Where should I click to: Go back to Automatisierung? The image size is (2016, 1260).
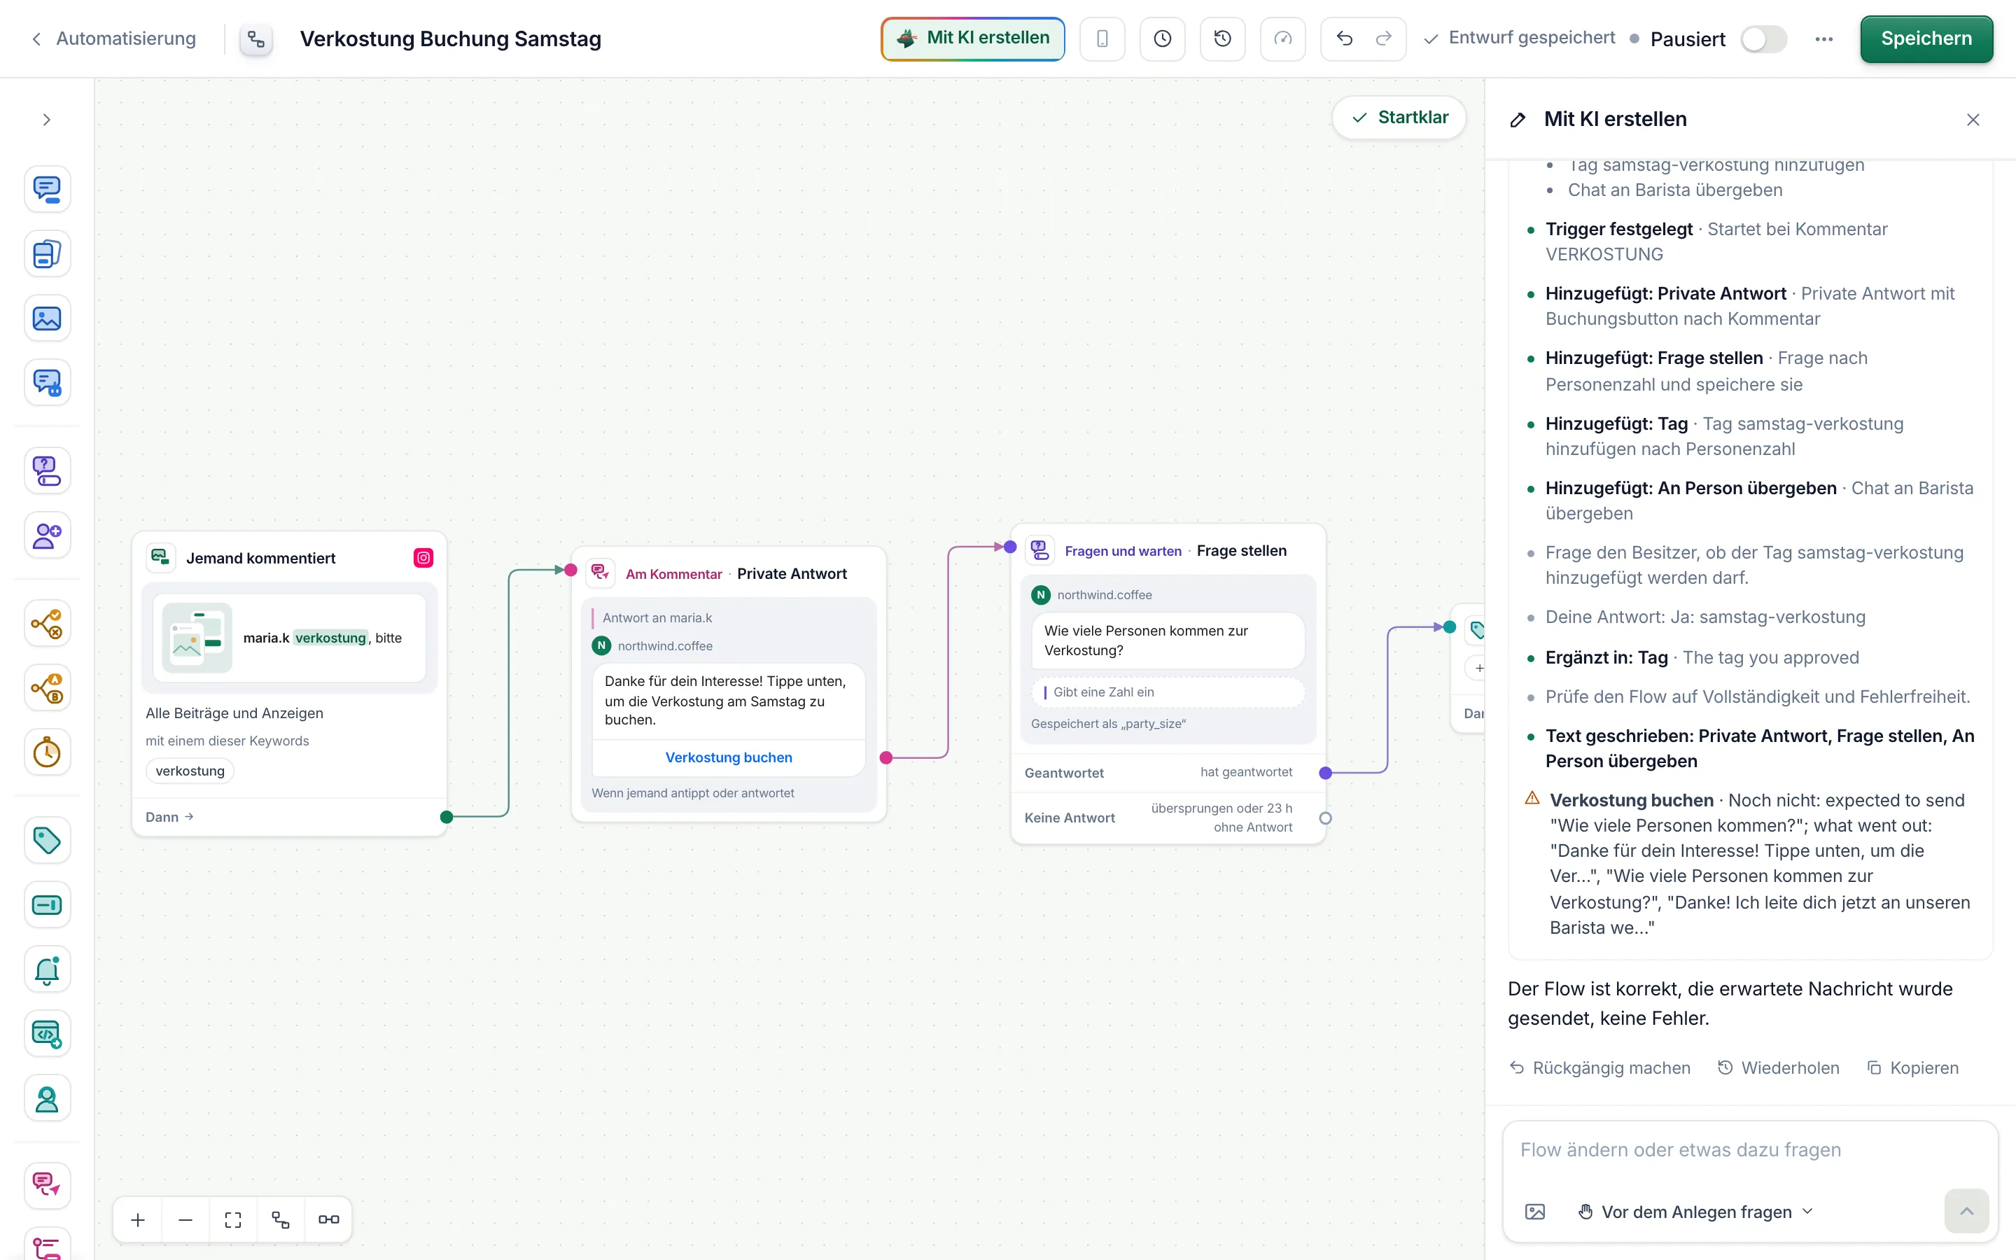point(114,39)
